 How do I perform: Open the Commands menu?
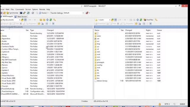[20, 9]
